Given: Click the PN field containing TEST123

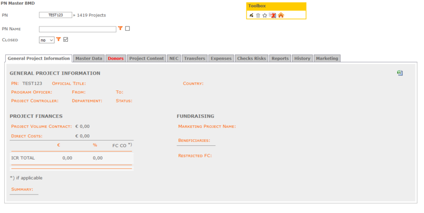Looking at the screenshot, I should 55,15.
